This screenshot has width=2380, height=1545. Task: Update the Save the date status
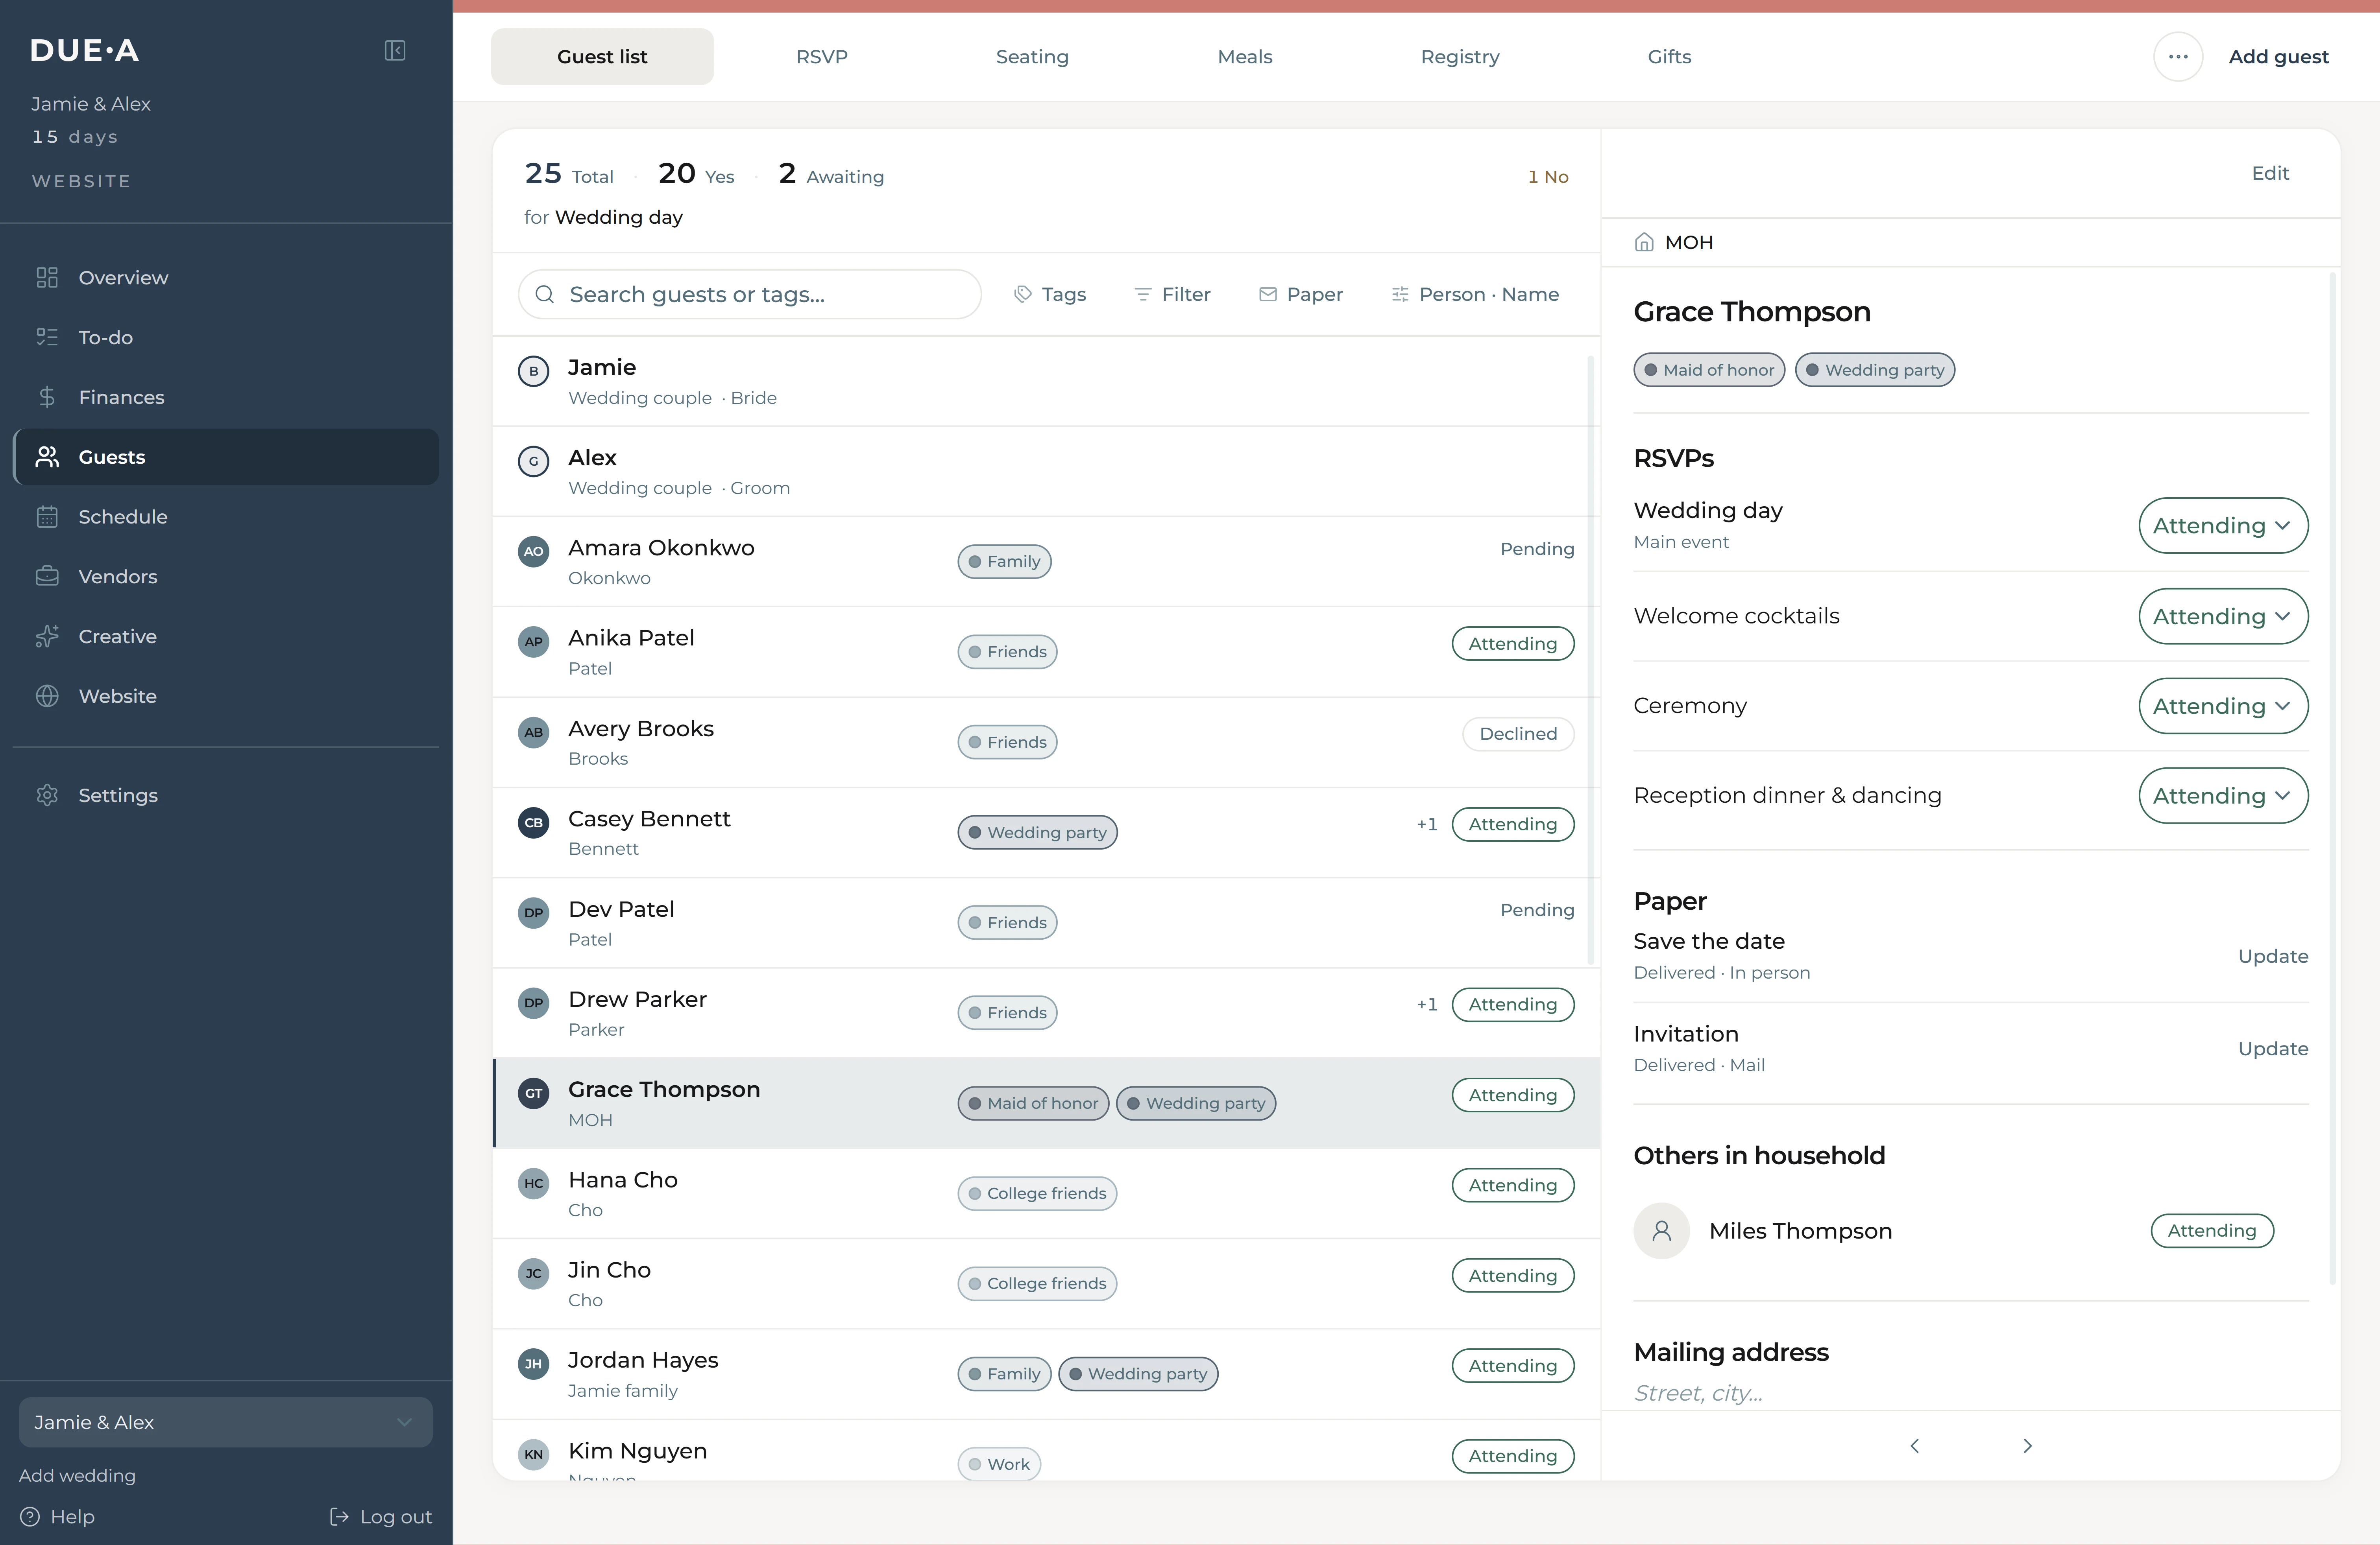[2273, 955]
